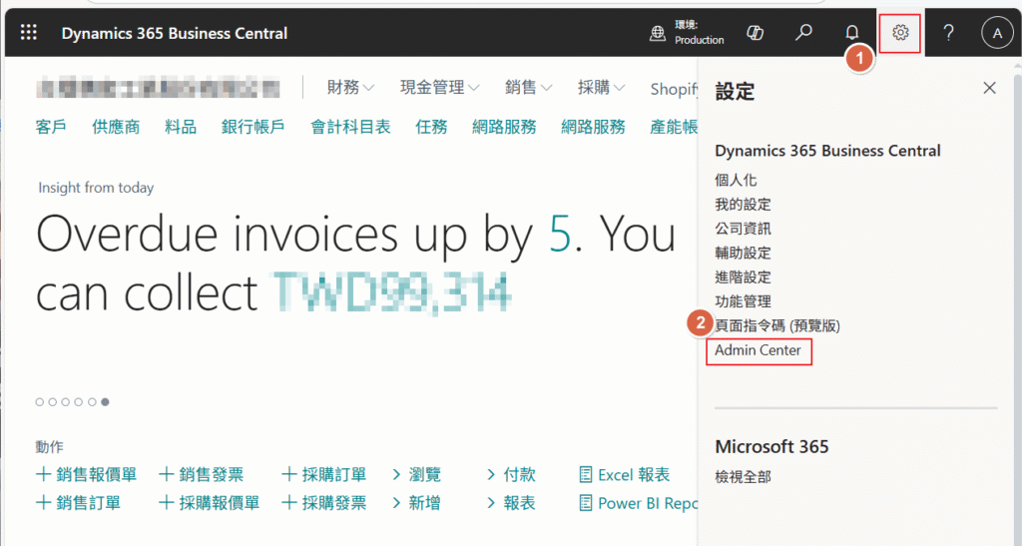Expand the 瀏覽 action group

(416, 475)
